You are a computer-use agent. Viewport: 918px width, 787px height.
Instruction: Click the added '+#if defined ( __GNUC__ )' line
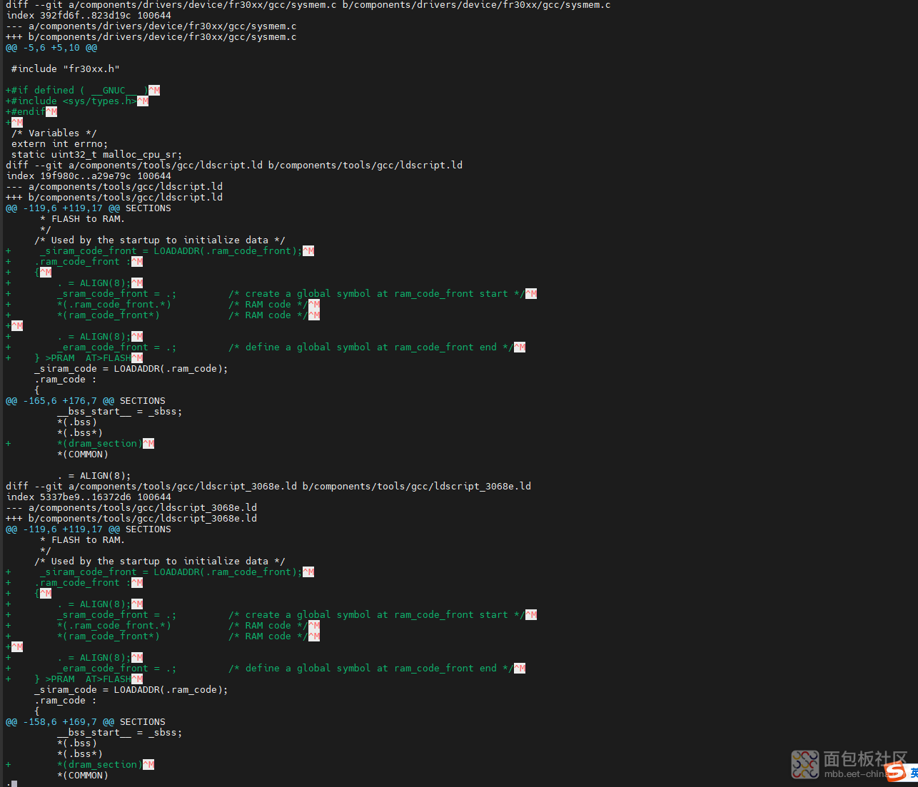[83, 90]
